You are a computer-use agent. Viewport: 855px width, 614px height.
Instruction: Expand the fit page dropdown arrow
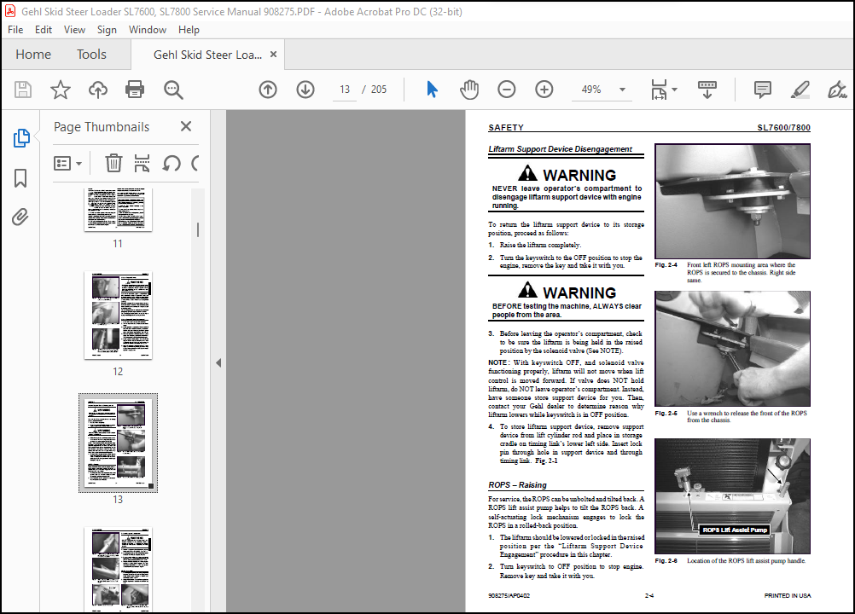[674, 90]
